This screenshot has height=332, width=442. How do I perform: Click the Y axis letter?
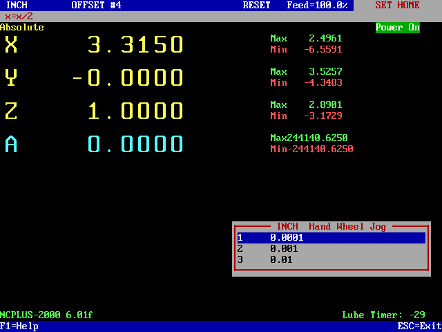pyautogui.click(x=11, y=77)
